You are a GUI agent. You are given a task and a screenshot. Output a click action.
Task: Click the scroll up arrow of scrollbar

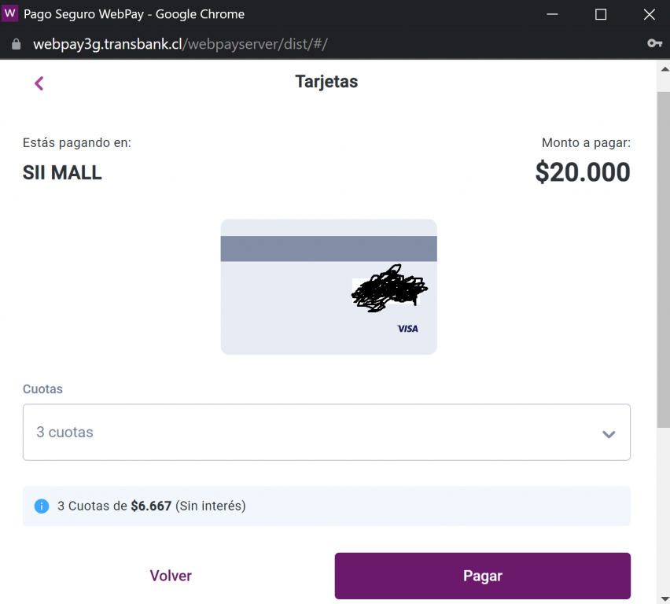[x=663, y=69]
